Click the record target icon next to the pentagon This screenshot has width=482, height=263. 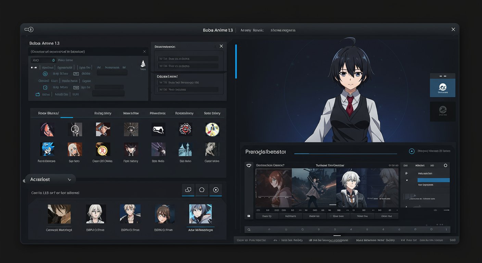[x=216, y=190]
